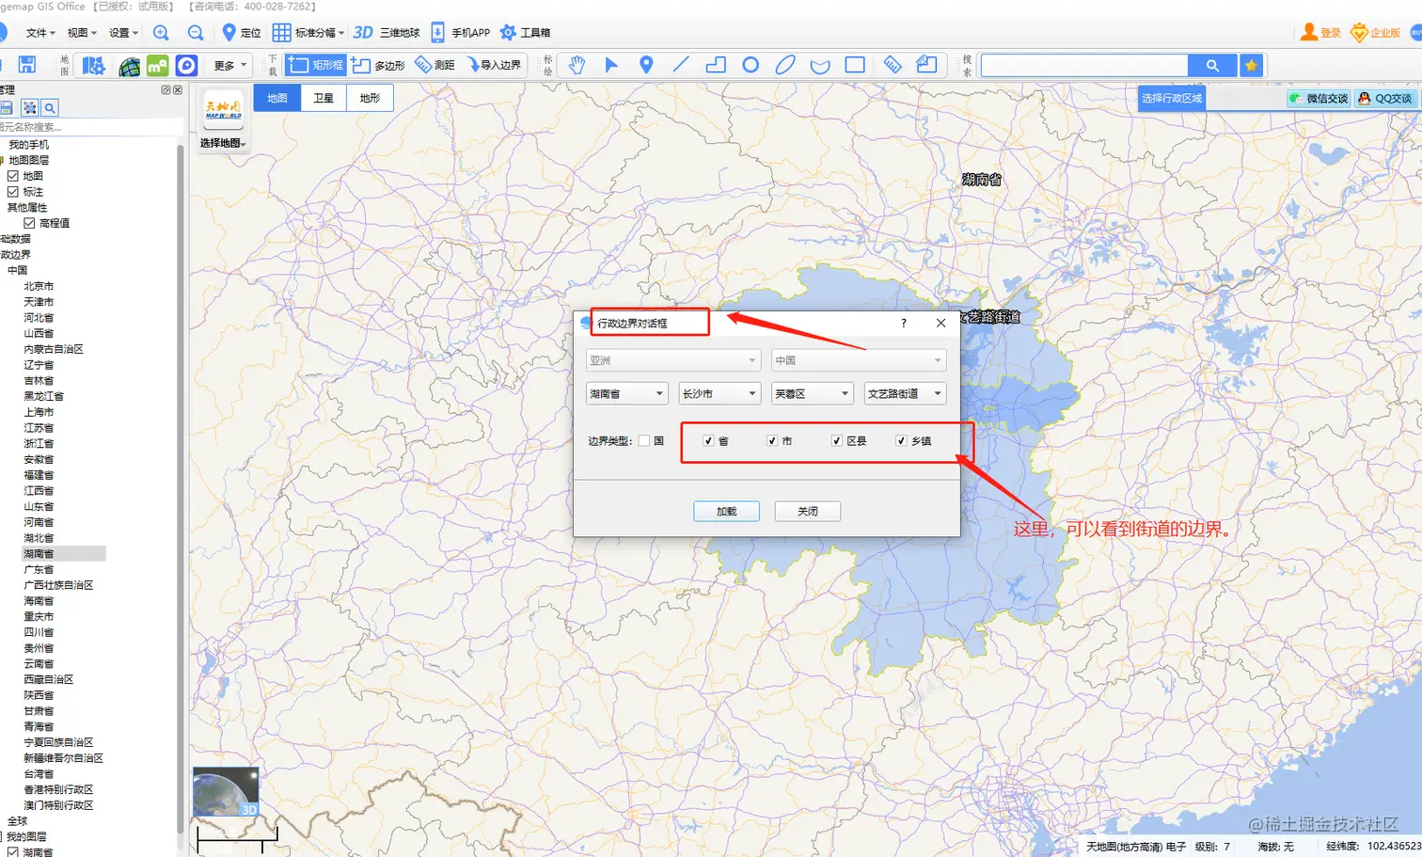Select the sector shape drawing tool

pyautogui.click(x=820, y=66)
